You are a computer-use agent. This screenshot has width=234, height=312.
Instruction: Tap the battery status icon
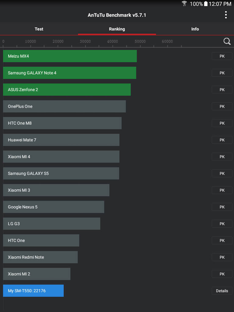point(206,4)
